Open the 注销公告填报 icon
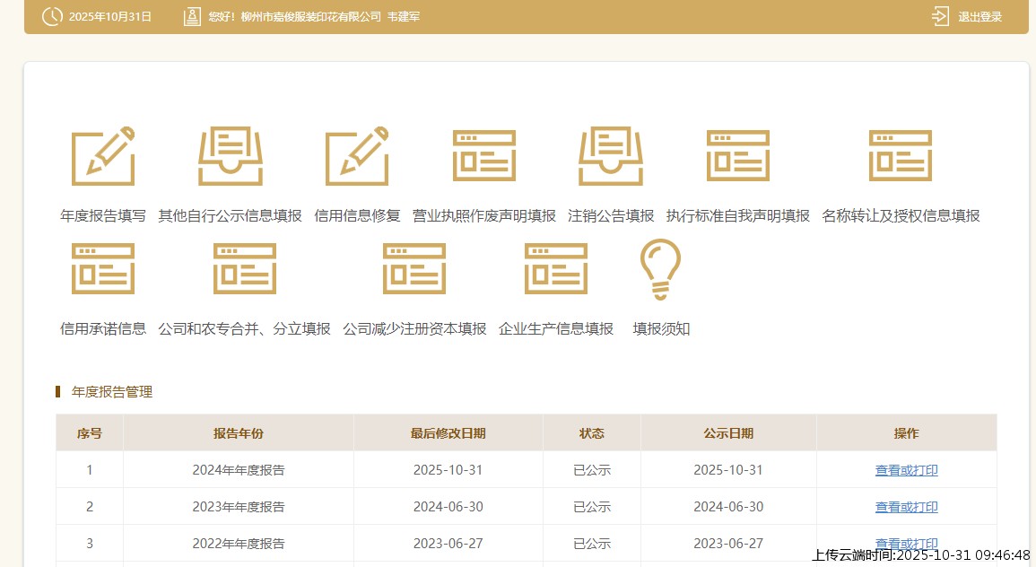This screenshot has width=1036, height=567. coord(611,157)
